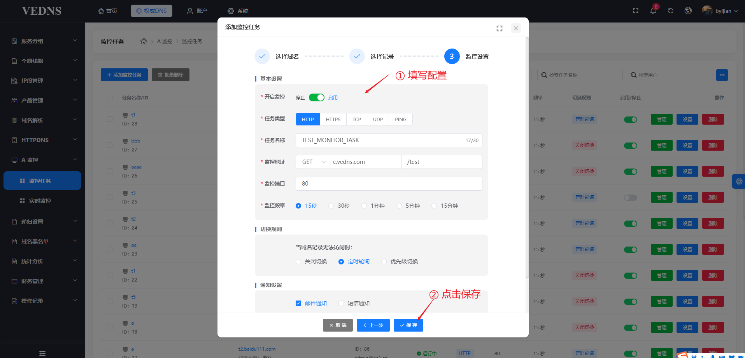
Task: Expand HTTPDNS sidebar menu
Action: [x=75, y=139]
